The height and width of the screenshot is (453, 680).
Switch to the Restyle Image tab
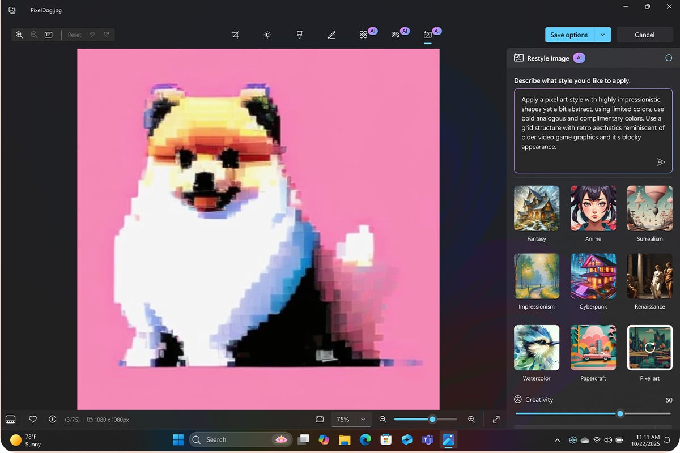pyautogui.click(x=428, y=35)
